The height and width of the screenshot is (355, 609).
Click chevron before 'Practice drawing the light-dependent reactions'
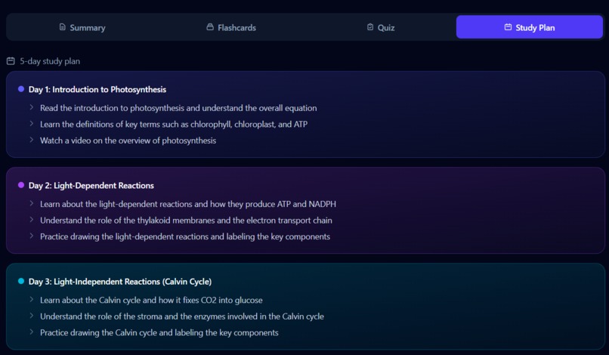[32, 236]
